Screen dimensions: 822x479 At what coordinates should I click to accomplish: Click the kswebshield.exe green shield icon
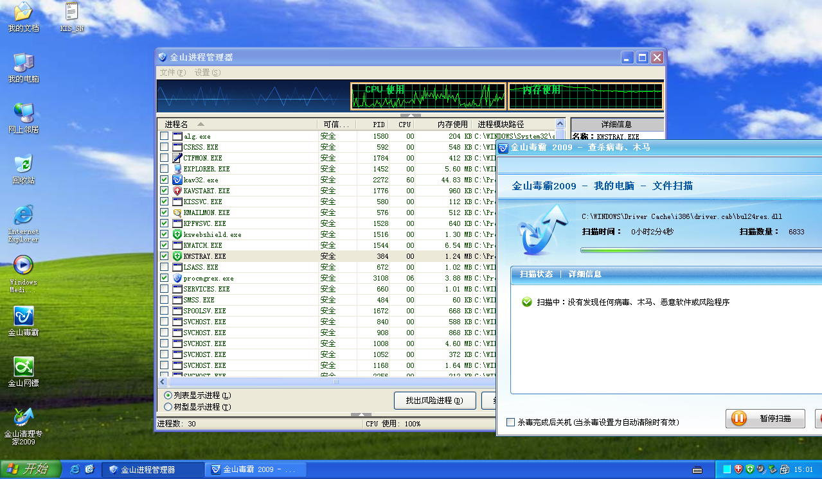(177, 234)
